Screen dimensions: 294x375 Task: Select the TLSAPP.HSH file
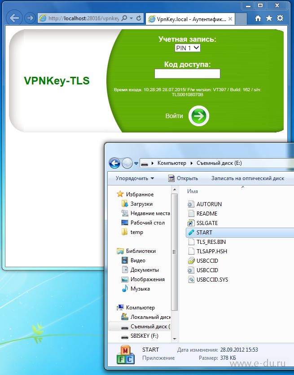coord(212,251)
